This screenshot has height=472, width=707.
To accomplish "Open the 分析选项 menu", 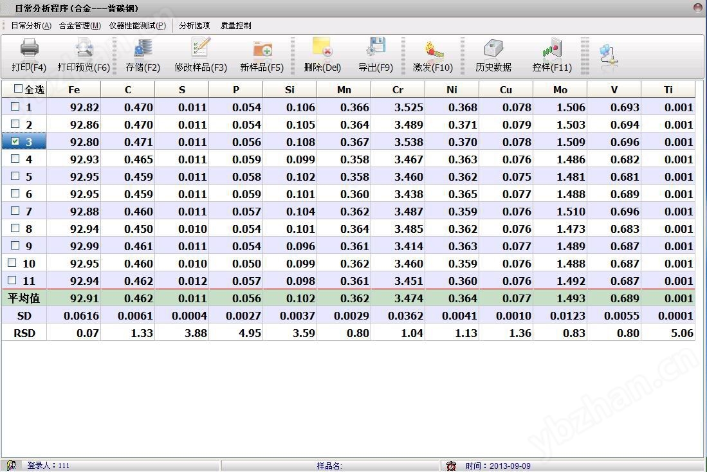I will click(194, 26).
